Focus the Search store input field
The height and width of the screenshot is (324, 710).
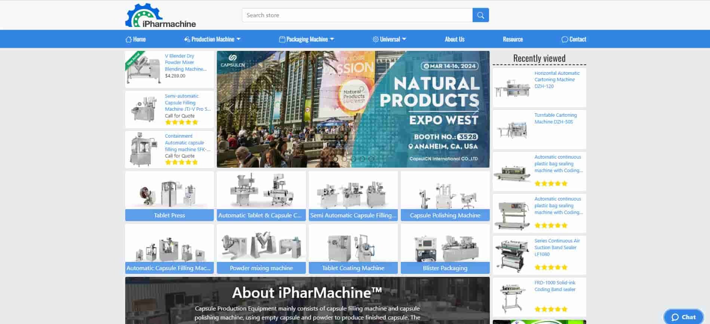pyautogui.click(x=357, y=15)
